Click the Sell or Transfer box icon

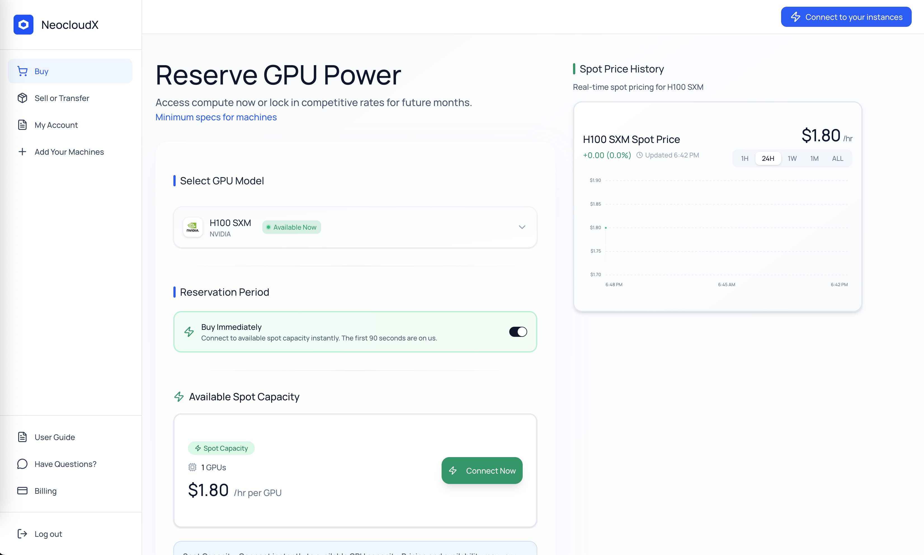[22, 98]
